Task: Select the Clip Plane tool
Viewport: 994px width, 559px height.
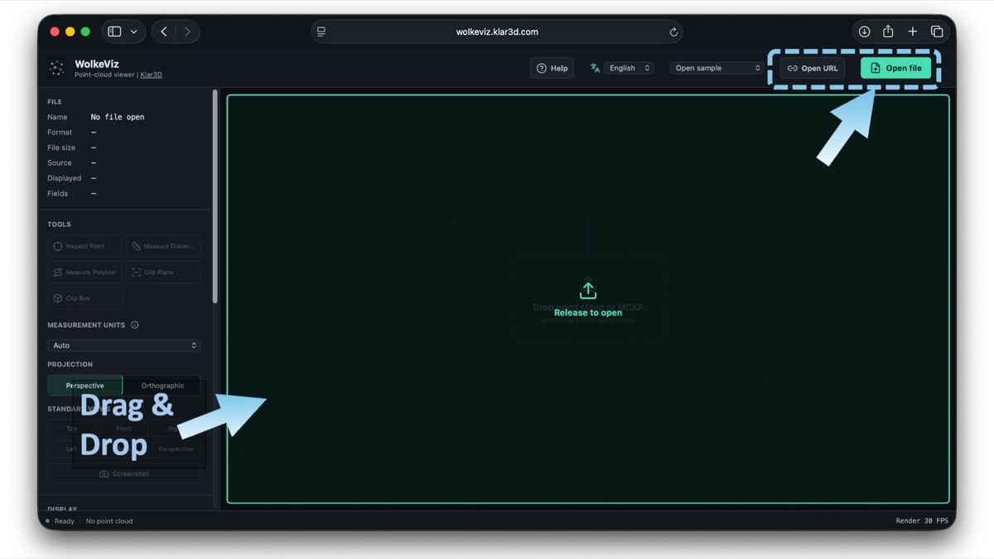Action: [x=163, y=272]
